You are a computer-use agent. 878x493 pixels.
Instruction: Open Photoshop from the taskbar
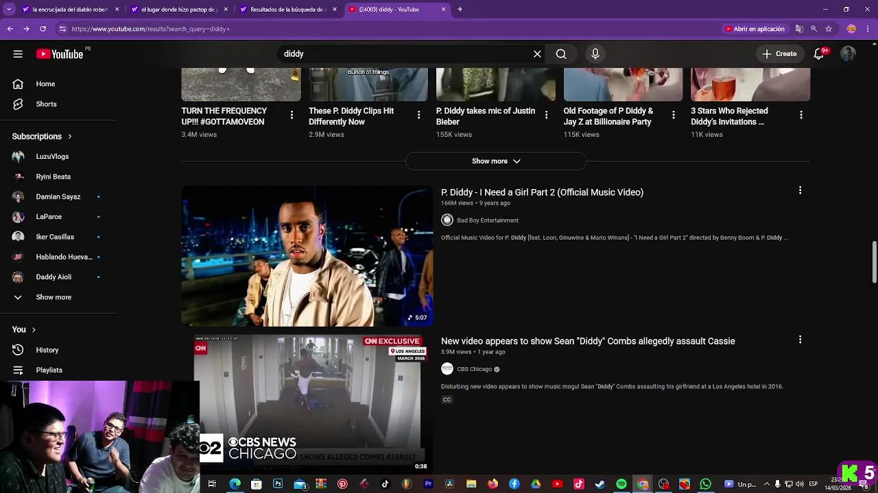[278, 484]
